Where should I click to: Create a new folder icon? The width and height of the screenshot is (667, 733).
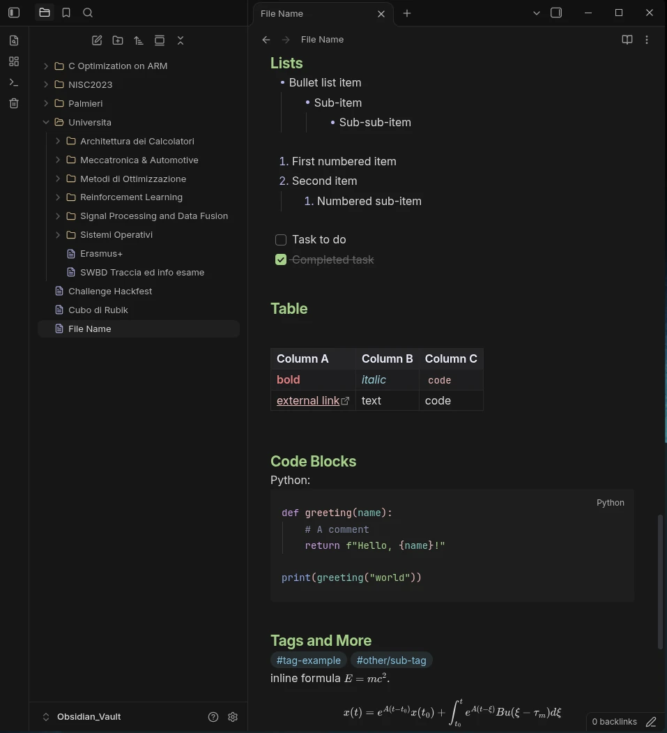118,40
